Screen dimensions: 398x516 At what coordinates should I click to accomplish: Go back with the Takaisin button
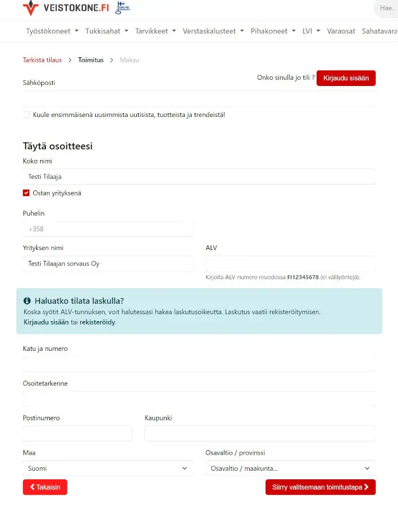coord(45,487)
